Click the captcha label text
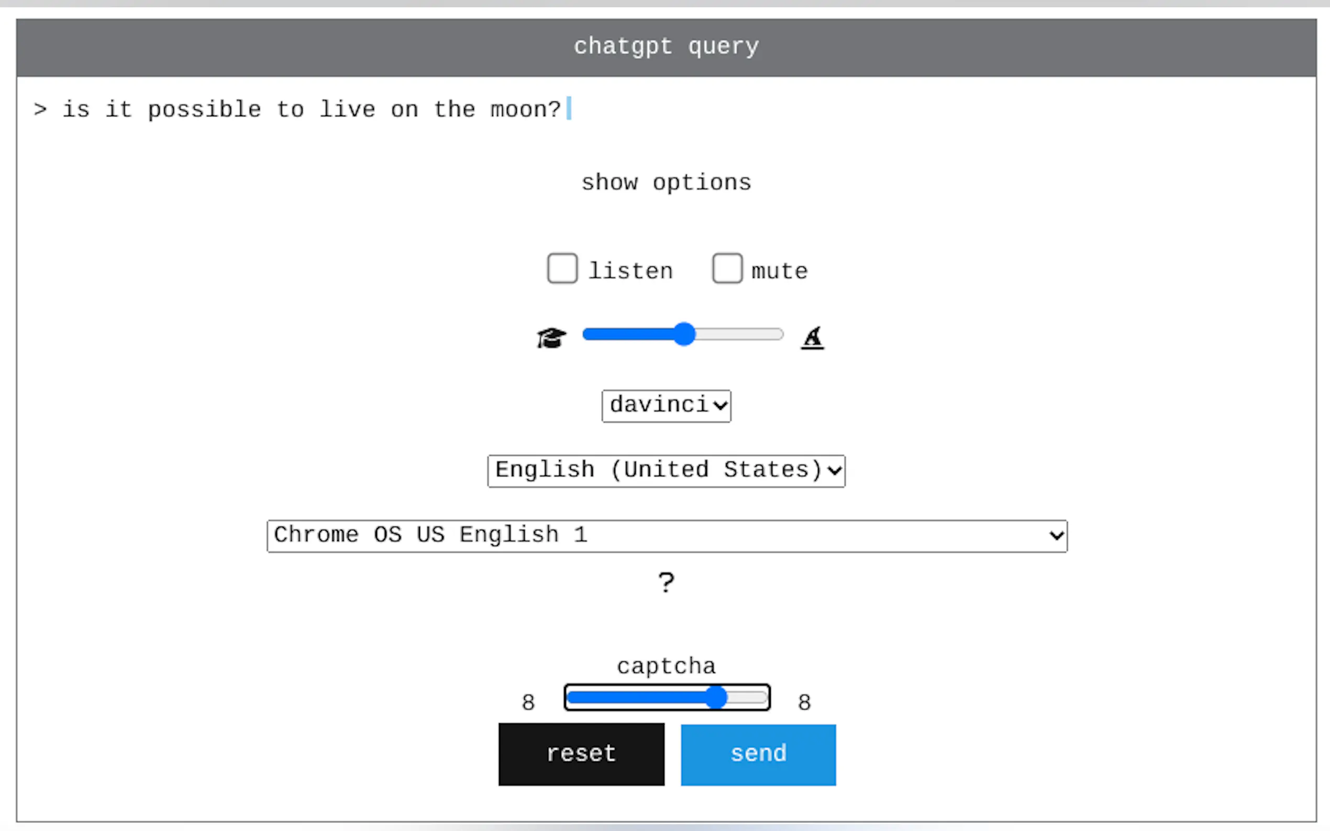The width and height of the screenshot is (1330, 831). click(666, 666)
